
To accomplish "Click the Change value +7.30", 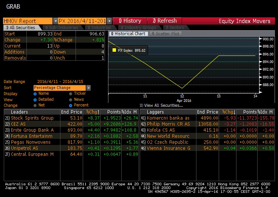I will [x=46, y=40].
